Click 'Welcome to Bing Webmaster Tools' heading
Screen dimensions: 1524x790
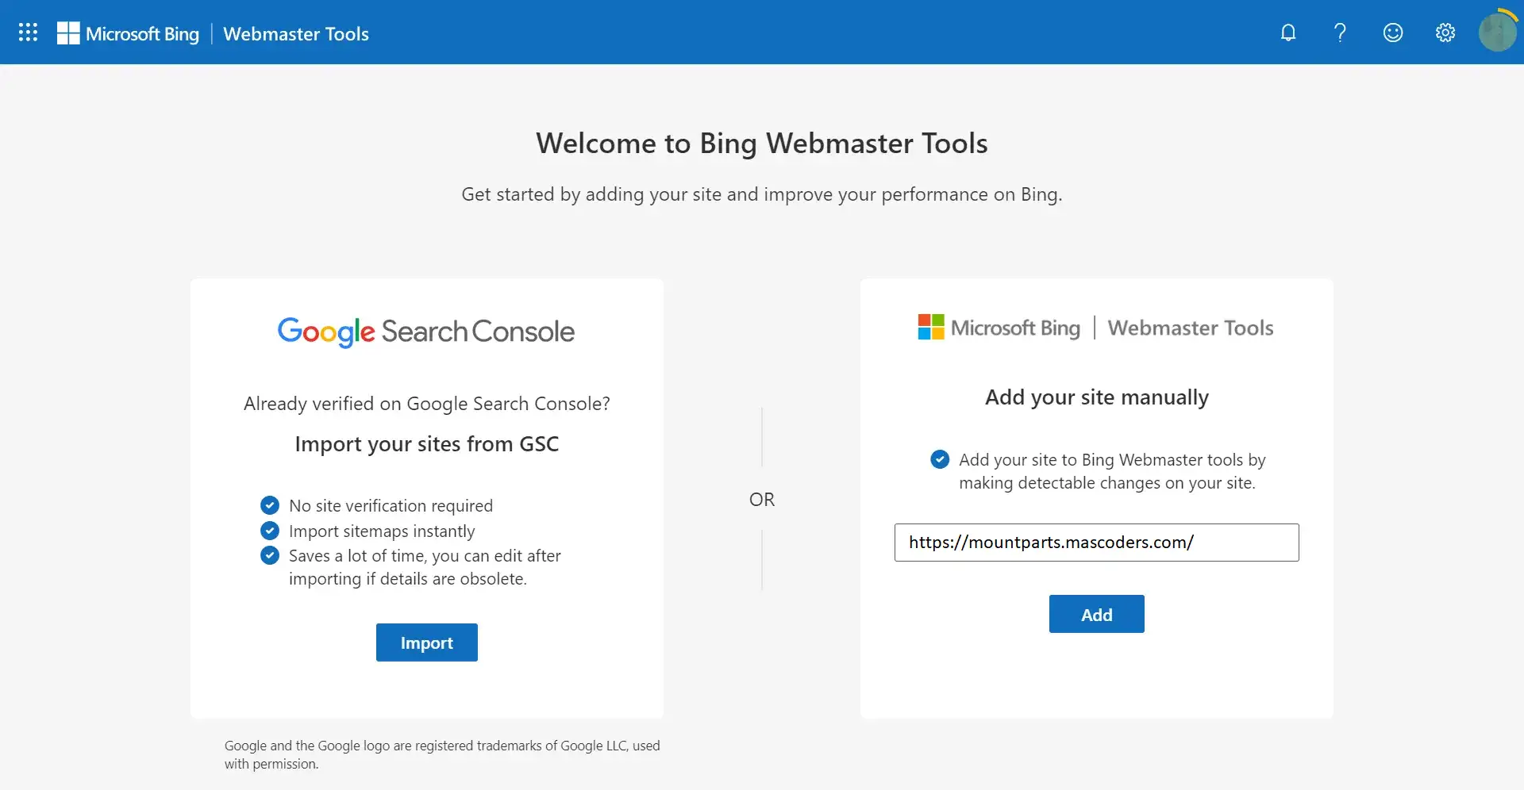tap(762, 144)
